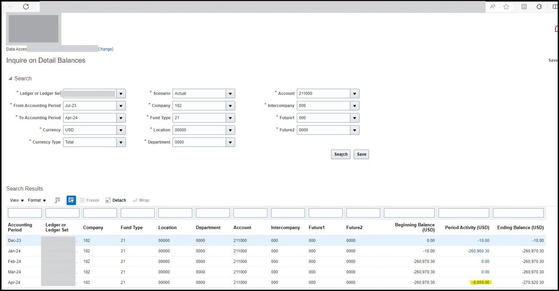Click the Search button

pos(340,154)
